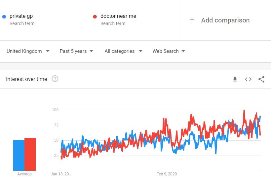Open the All categories dropdown
Image resolution: width=271 pixels, height=183 pixels.
tap(123, 51)
